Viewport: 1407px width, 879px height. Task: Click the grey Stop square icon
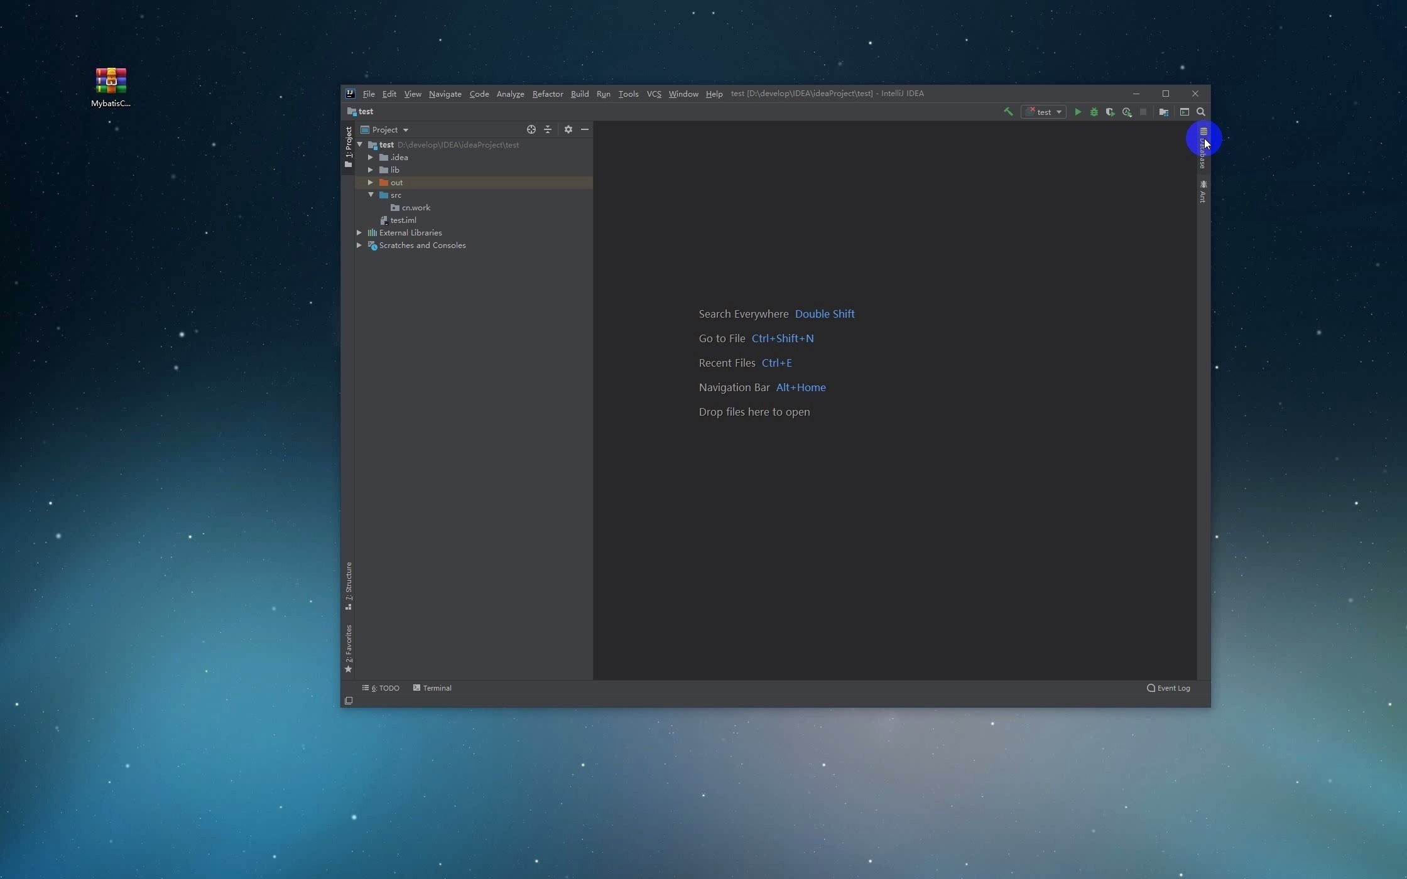(x=1143, y=112)
